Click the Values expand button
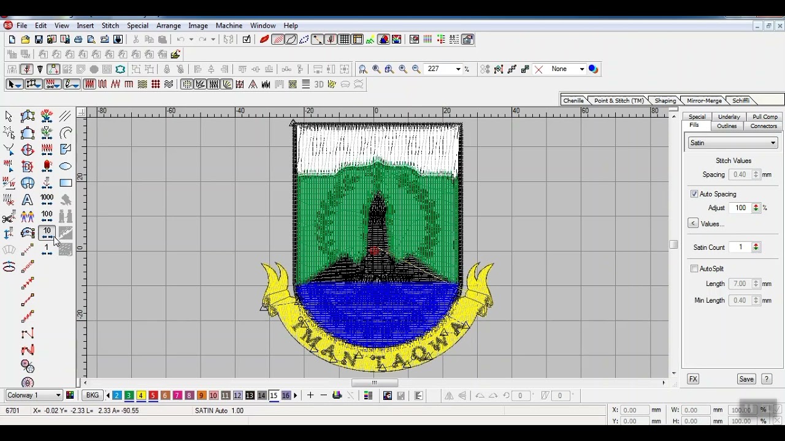 693,224
